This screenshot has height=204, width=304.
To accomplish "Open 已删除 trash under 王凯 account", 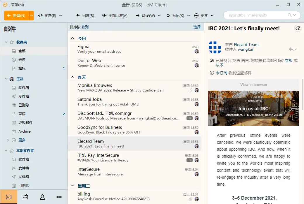I will coord(34,105).
